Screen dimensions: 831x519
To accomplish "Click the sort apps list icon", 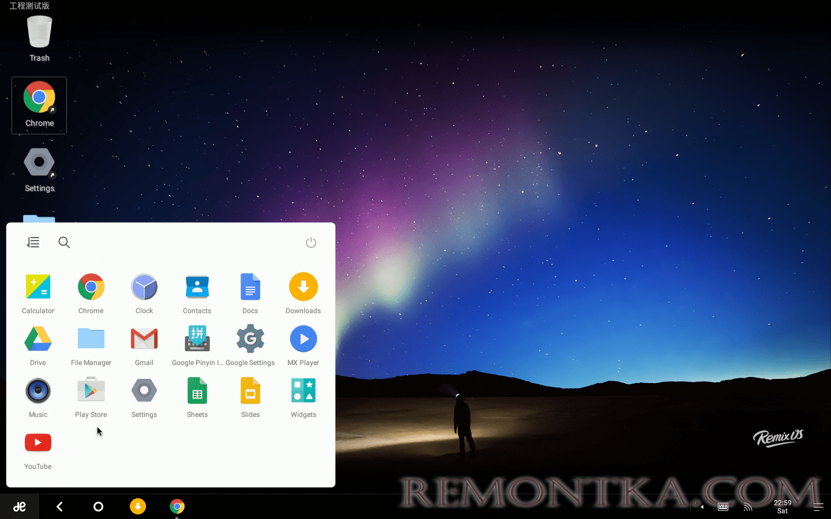I will coord(33,243).
